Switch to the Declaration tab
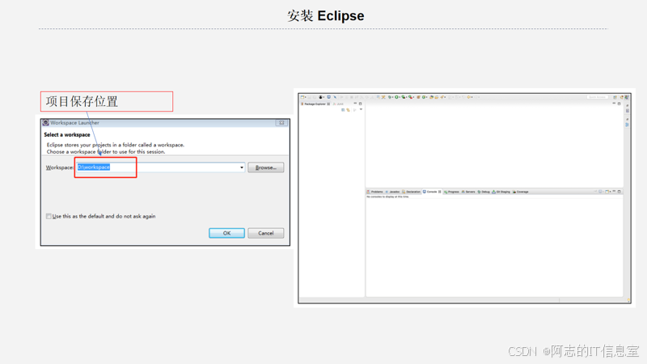647x364 pixels. coord(411,192)
